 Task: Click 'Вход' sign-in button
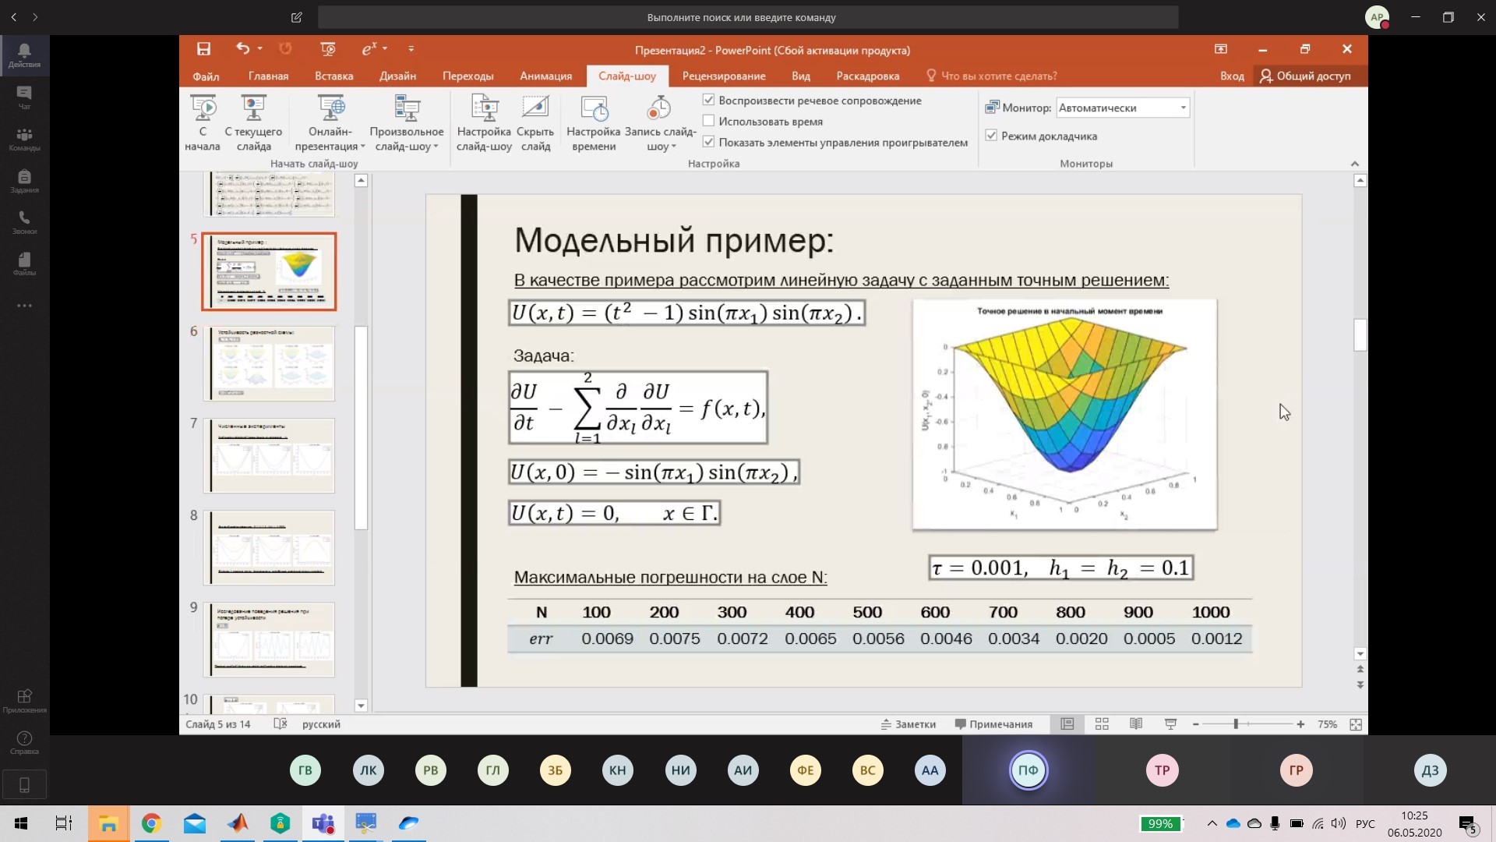click(x=1232, y=76)
